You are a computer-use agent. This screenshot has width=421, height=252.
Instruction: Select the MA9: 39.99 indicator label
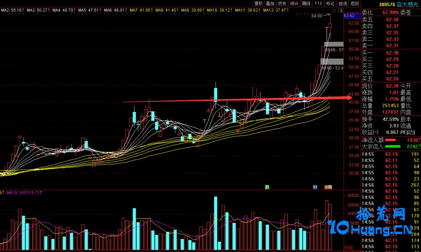point(193,10)
